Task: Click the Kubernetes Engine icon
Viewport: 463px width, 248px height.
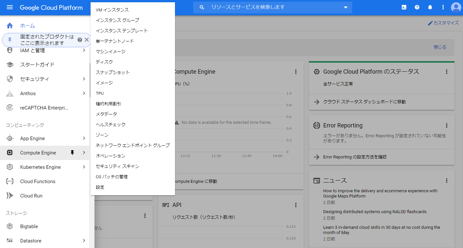Action: pos(10,167)
